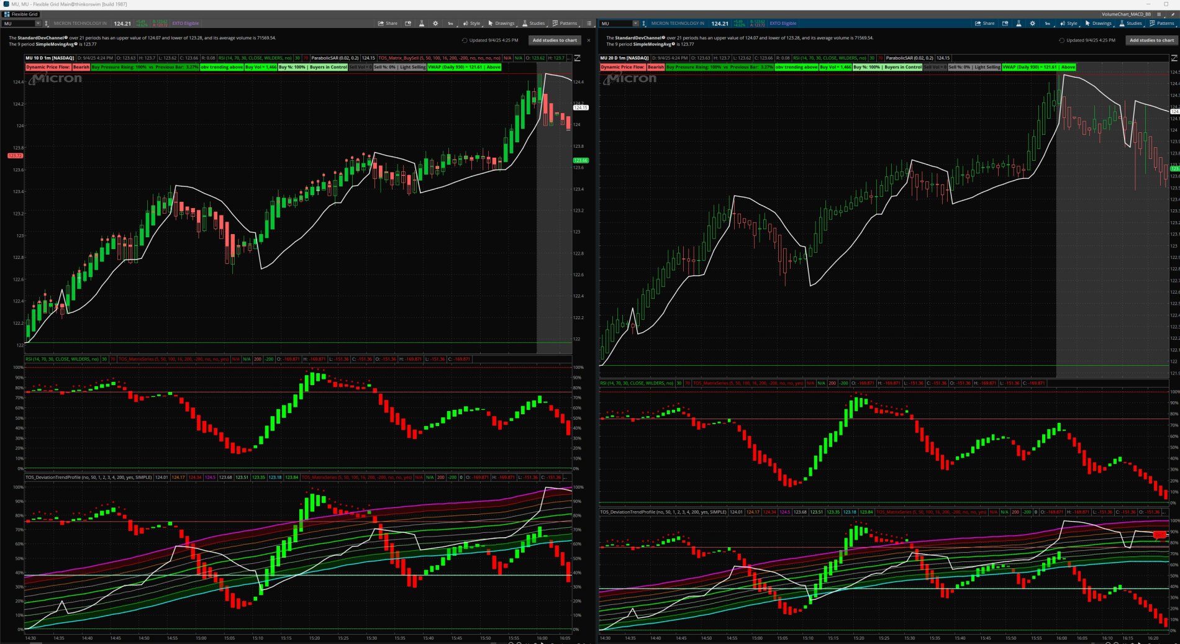1180x644 pixels.
Task: Click left chart 'VWAP (Daily 930)' label
Action: pos(464,67)
